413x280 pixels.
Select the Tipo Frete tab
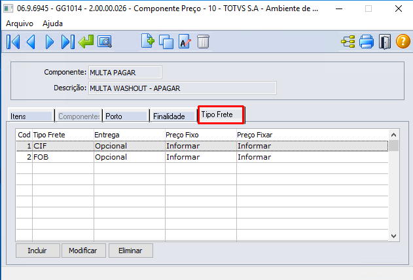[221, 114]
